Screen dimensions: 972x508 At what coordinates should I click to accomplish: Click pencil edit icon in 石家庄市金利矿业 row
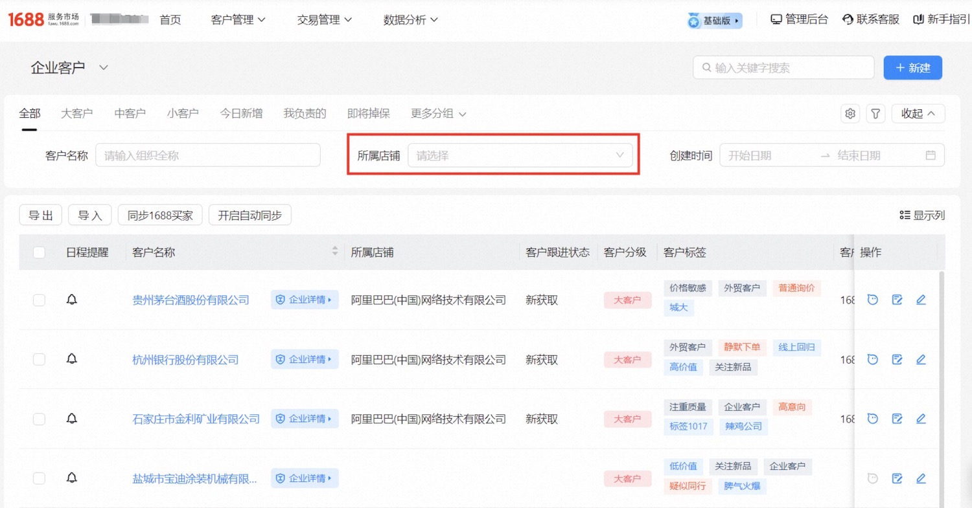point(921,419)
